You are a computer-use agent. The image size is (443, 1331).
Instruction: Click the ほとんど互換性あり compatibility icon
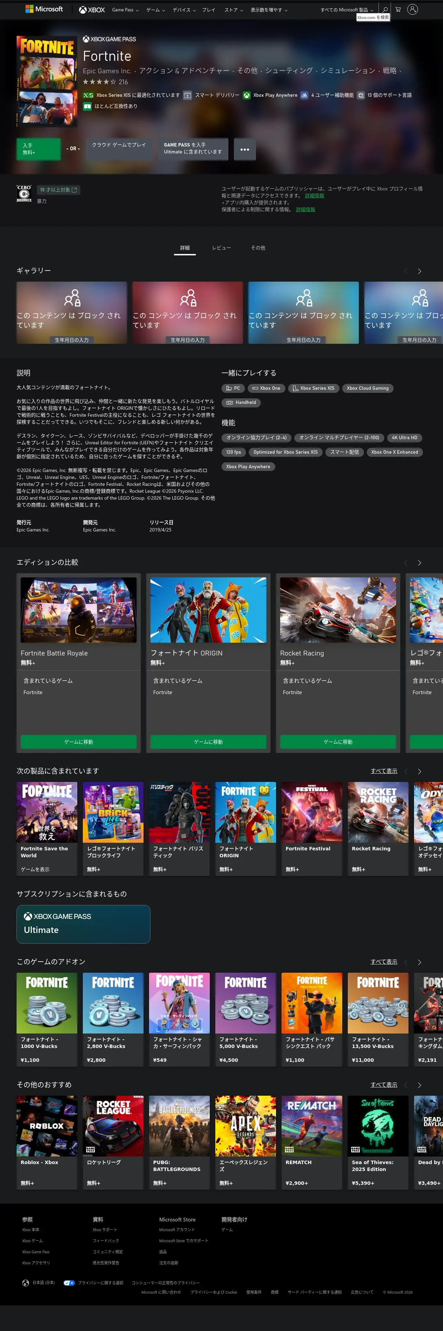tap(87, 106)
